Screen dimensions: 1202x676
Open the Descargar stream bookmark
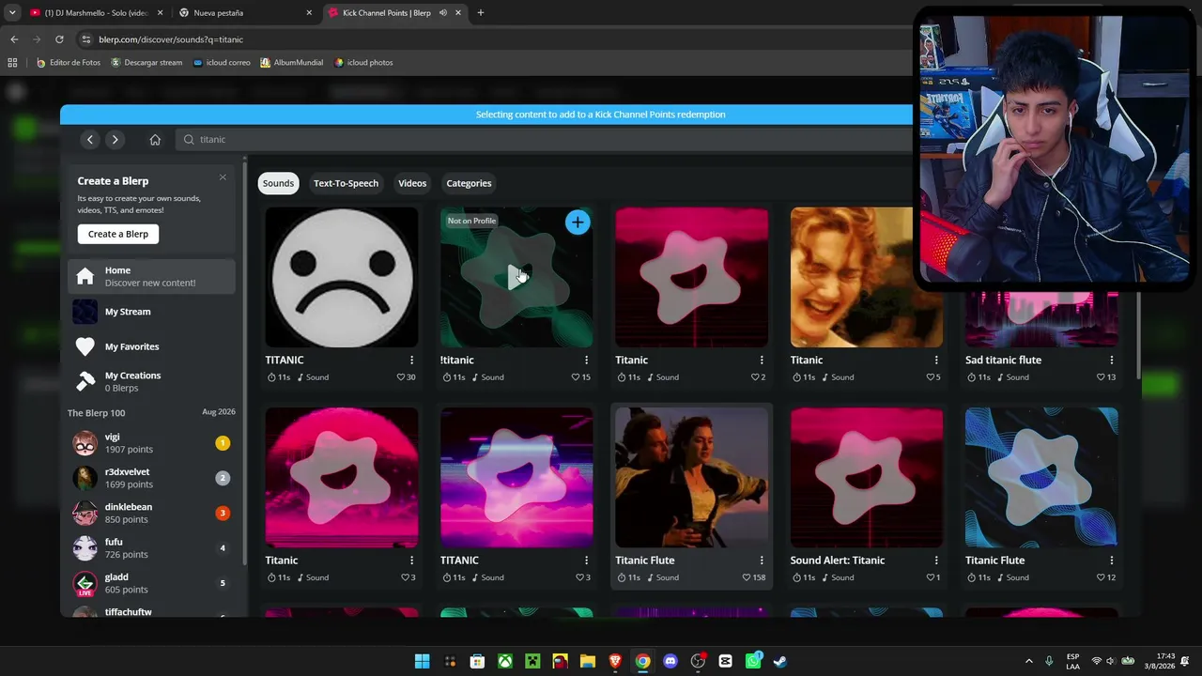click(146, 63)
